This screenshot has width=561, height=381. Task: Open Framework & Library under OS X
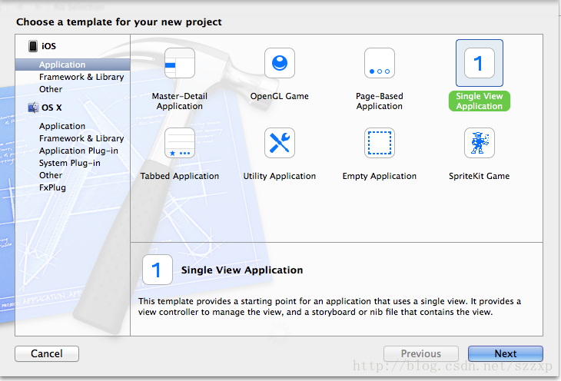[81, 138]
